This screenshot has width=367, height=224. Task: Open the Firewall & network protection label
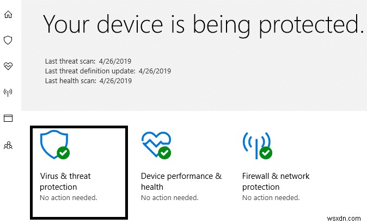pyautogui.click(x=276, y=182)
